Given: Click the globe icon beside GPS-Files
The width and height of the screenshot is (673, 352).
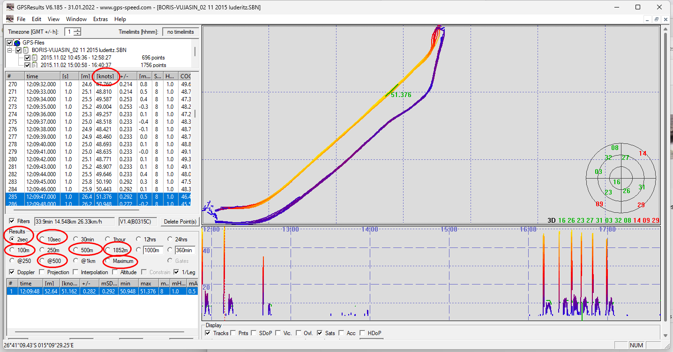Looking at the screenshot, I should 17,43.
